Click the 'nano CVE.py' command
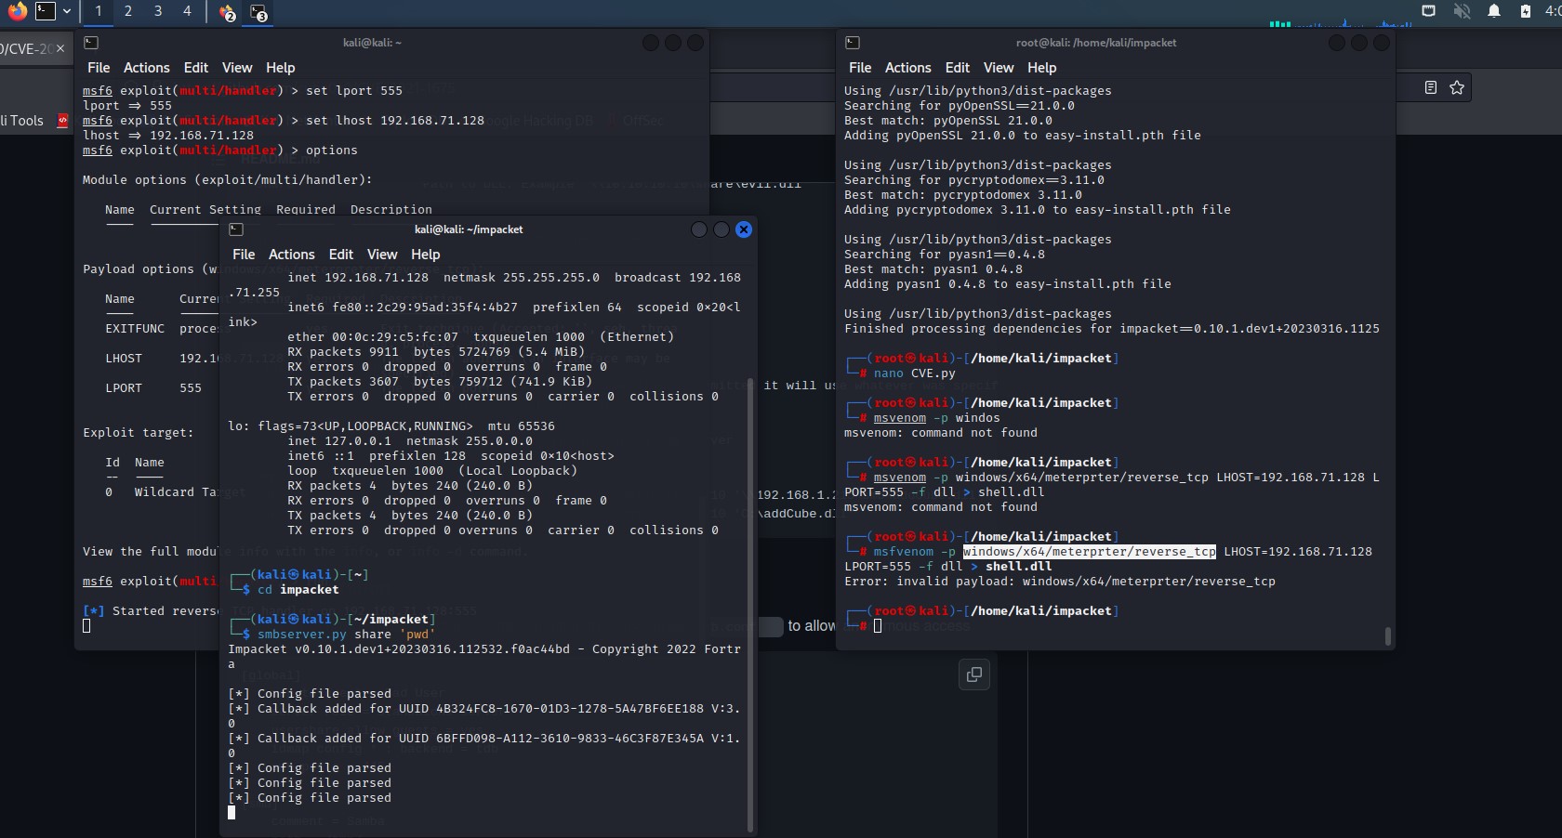 914,373
